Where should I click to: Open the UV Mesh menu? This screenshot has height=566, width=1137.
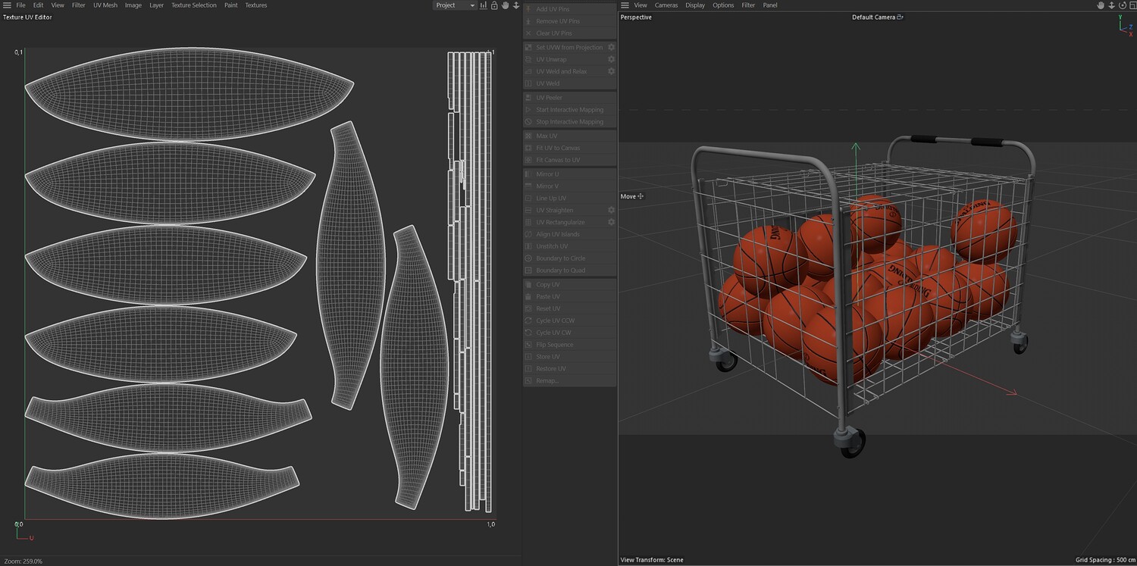pos(105,5)
